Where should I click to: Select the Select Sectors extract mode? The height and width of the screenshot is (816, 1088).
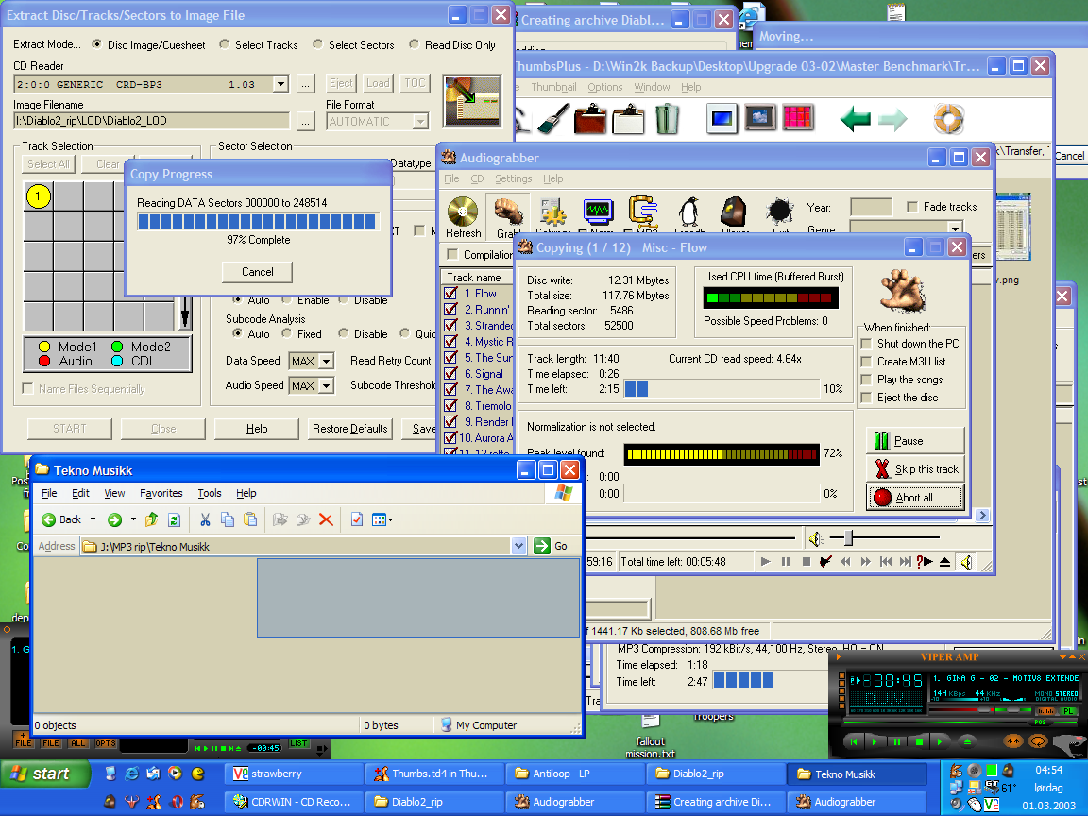pyautogui.click(x=317, y=43)
